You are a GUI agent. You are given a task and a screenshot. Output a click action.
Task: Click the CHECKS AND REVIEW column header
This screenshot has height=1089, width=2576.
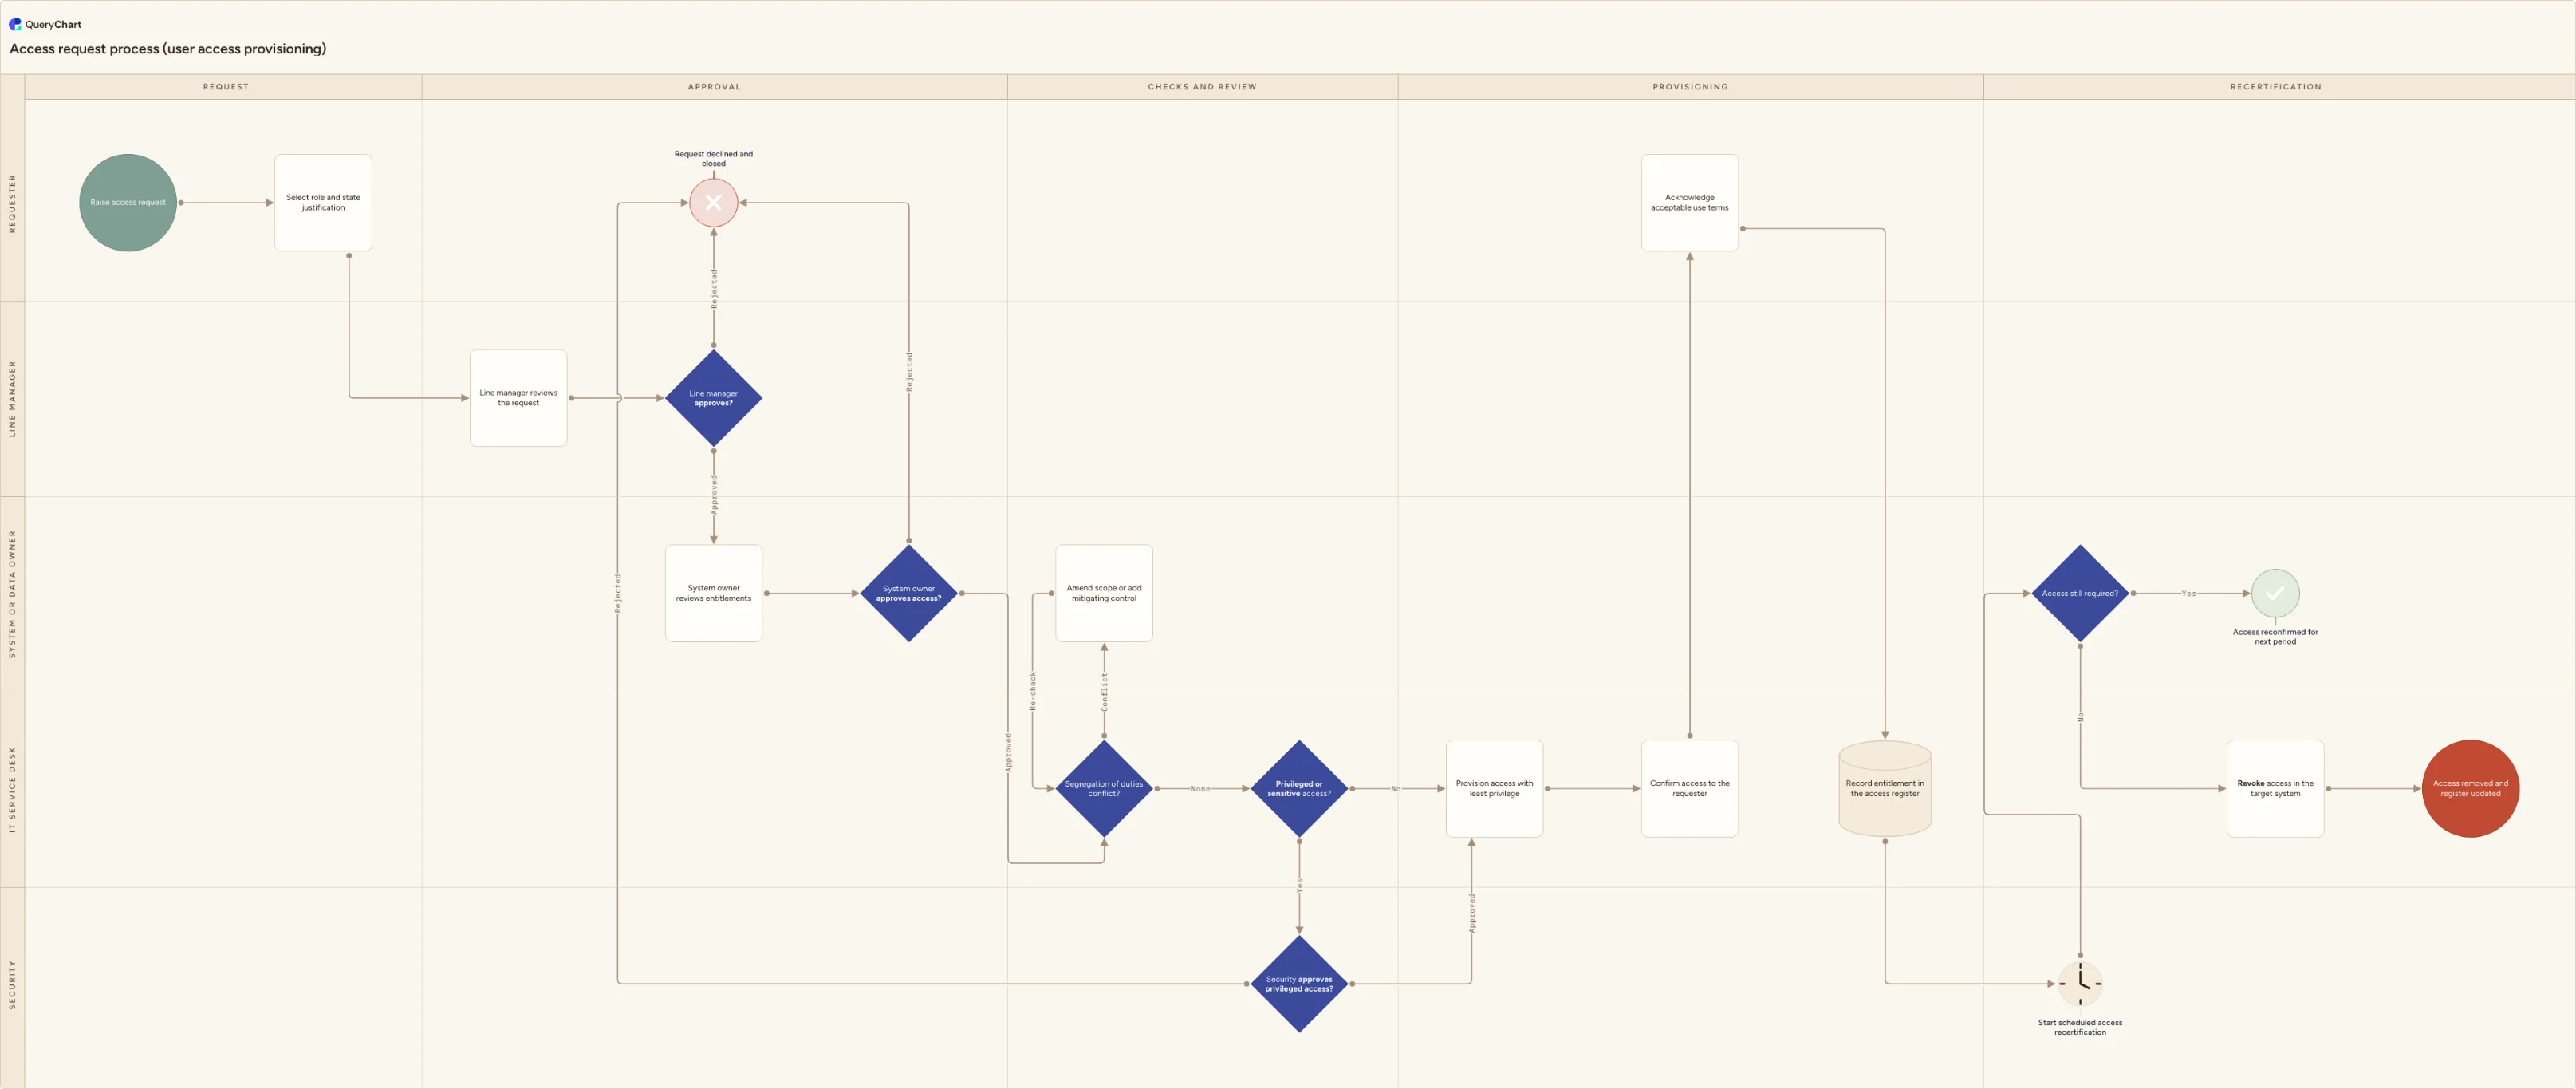click(x=1202, y=87)
